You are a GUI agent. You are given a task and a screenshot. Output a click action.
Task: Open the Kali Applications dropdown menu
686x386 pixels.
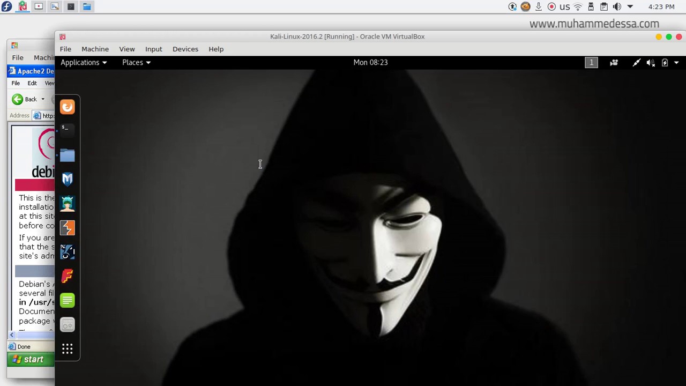(x=84, y=62)
